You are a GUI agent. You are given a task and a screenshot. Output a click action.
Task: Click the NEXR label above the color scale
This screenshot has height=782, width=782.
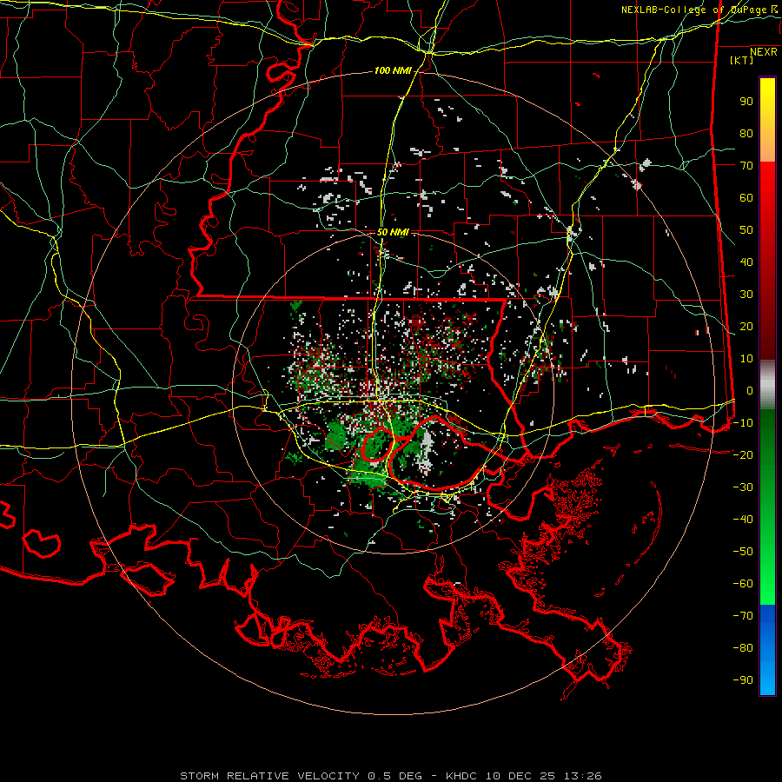[x=764, y=52]
